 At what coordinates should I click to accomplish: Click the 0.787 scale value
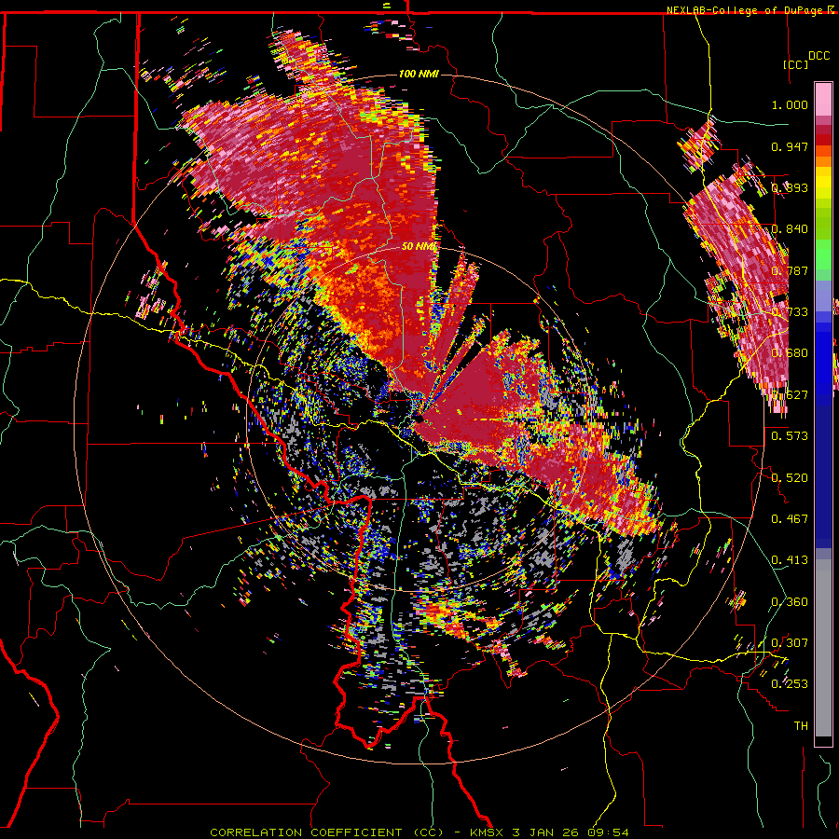790,270
